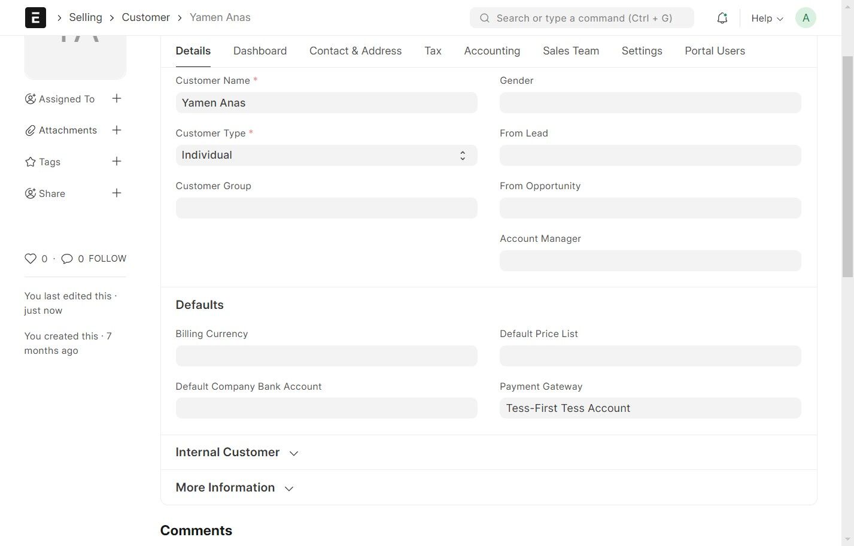Open the Help dropdown menu
The image size is (854, 546).
pyautogui.click(x=767, y=19)
